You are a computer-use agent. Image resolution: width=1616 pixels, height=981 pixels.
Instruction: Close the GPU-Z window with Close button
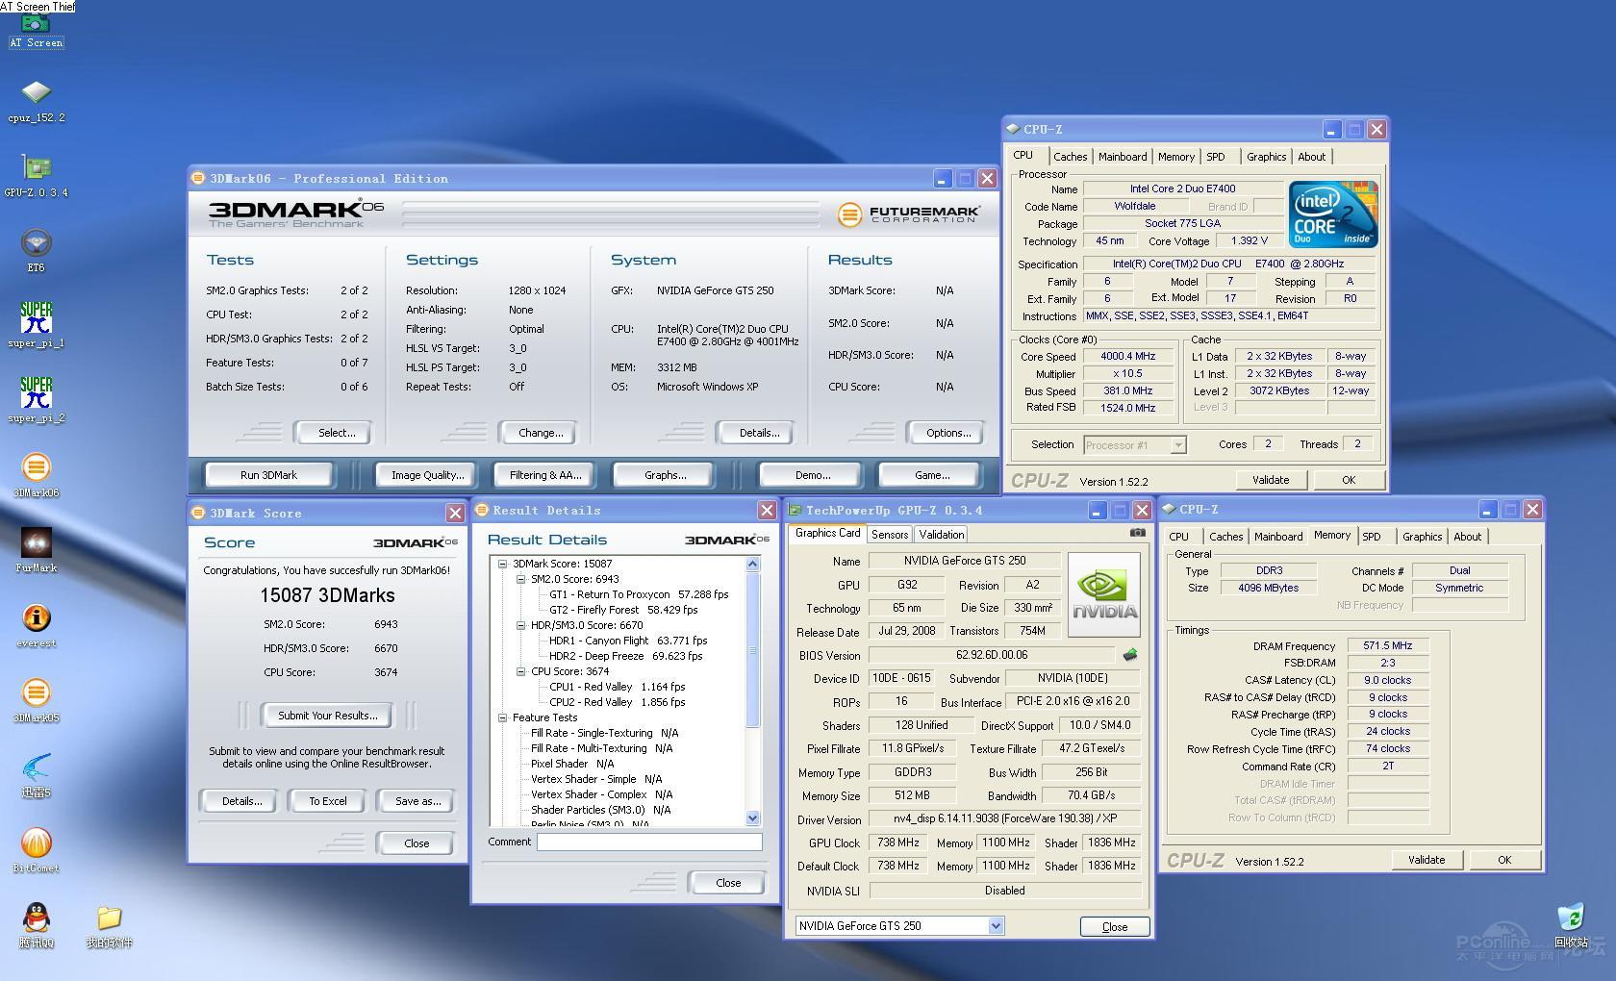click(x=1114, y=927)
